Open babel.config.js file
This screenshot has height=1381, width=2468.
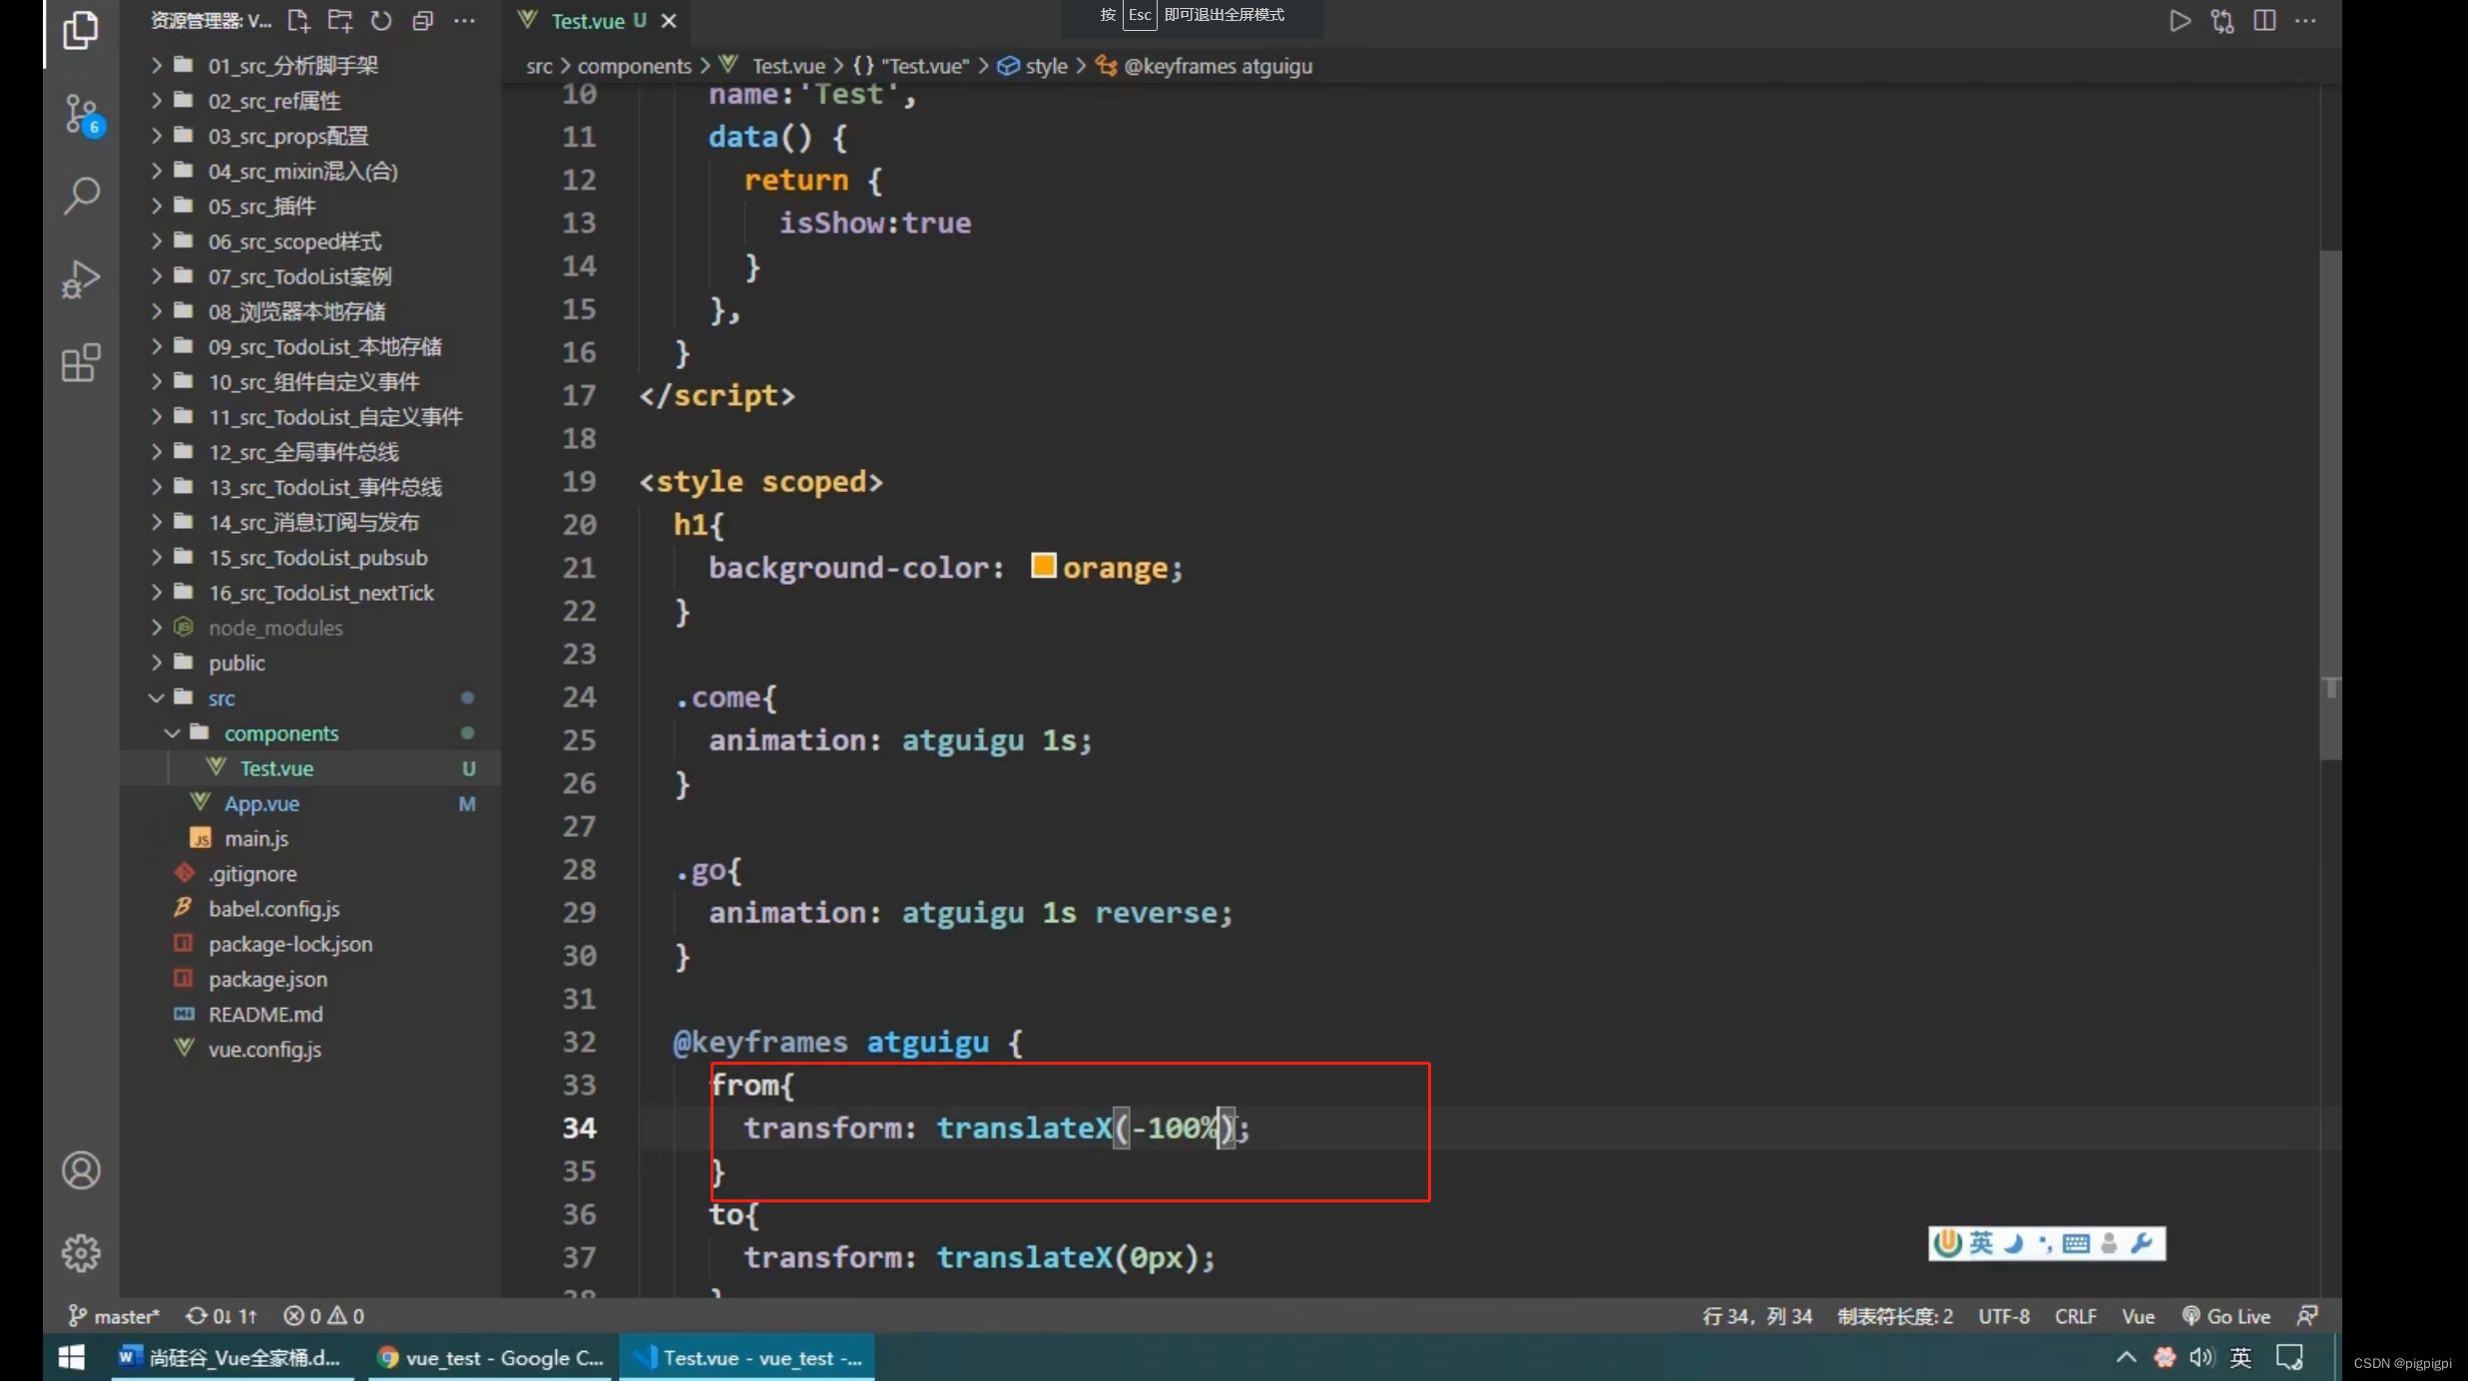click(x=309, y=909)
